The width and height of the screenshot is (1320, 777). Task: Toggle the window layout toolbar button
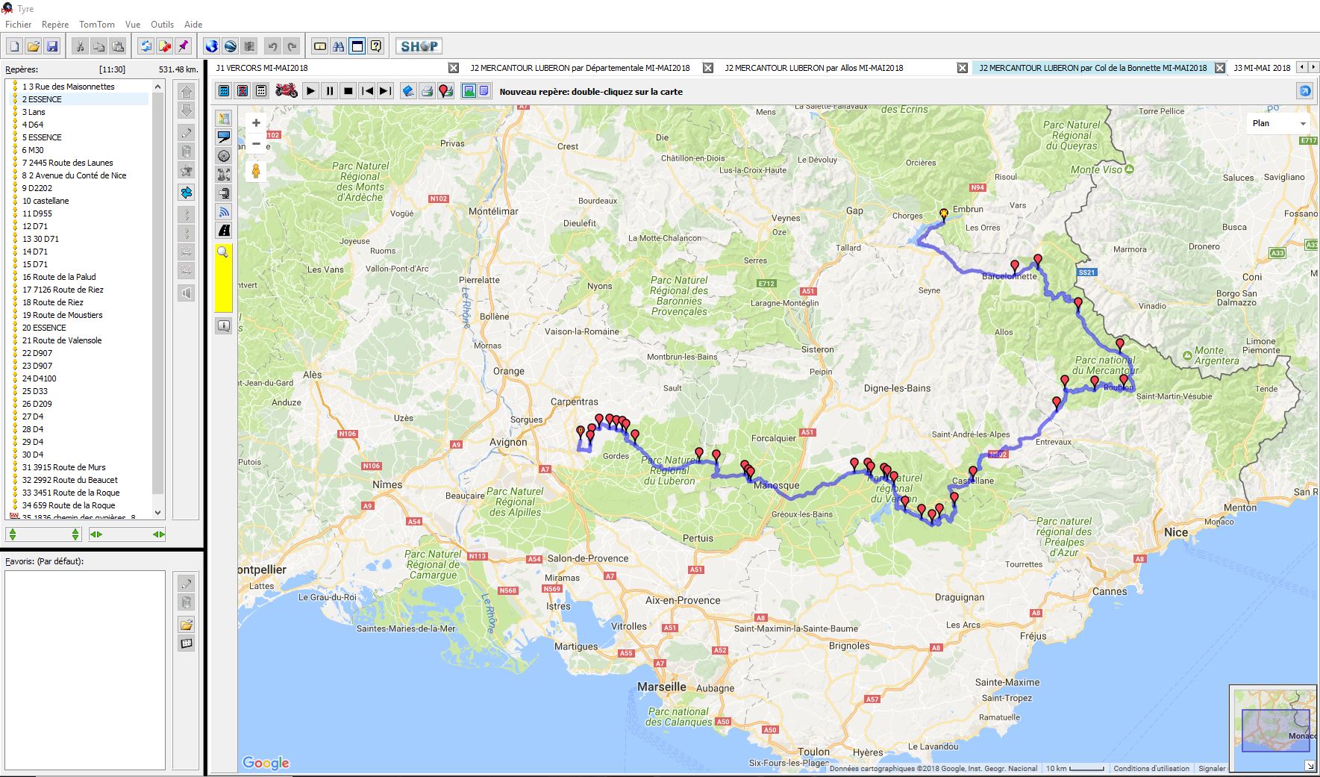357,46
